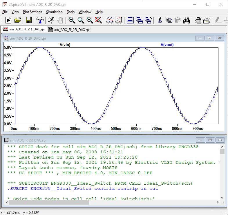
Task: Click the 0ns time axis label
Action: coord(14,128)
